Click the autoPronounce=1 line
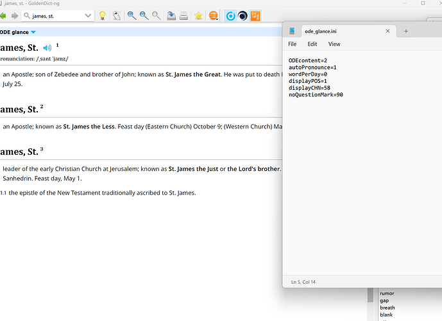This screenshot has height=321, width=442. click(312, 67)
